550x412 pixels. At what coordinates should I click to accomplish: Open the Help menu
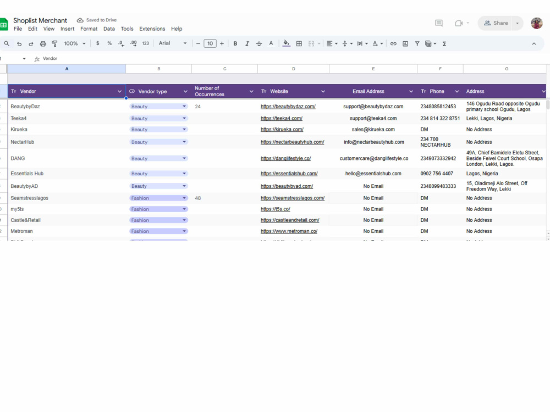point(177,29)
